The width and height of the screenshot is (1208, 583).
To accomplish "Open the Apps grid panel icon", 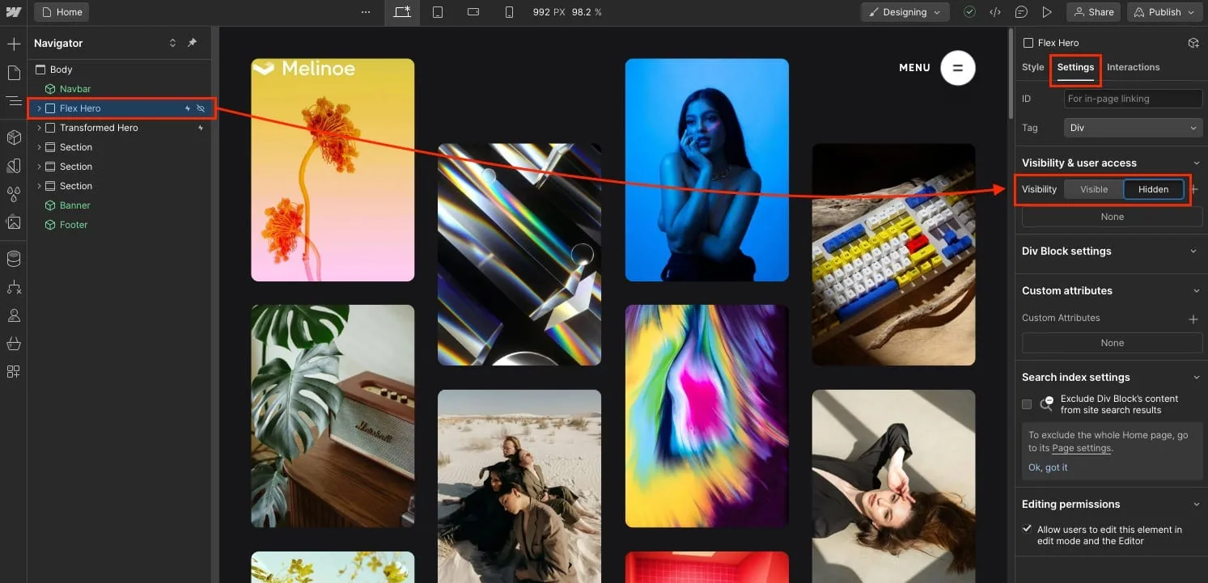I will 14,372.
